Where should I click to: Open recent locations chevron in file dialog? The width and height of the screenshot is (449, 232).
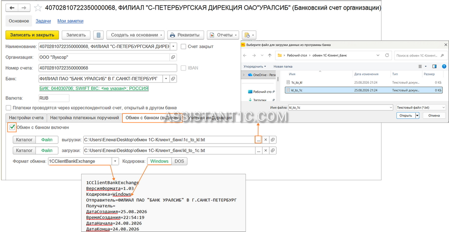pos(262,56)
